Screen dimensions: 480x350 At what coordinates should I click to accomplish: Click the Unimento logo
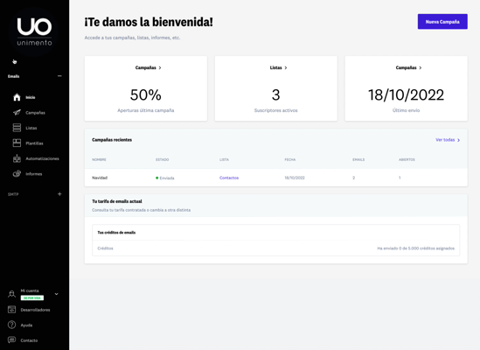point(34,31)
